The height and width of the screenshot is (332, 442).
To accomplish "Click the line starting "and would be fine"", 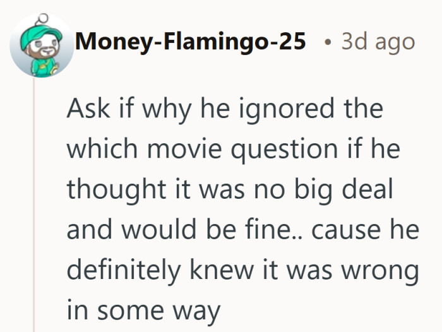I will (x=242, y=230).
